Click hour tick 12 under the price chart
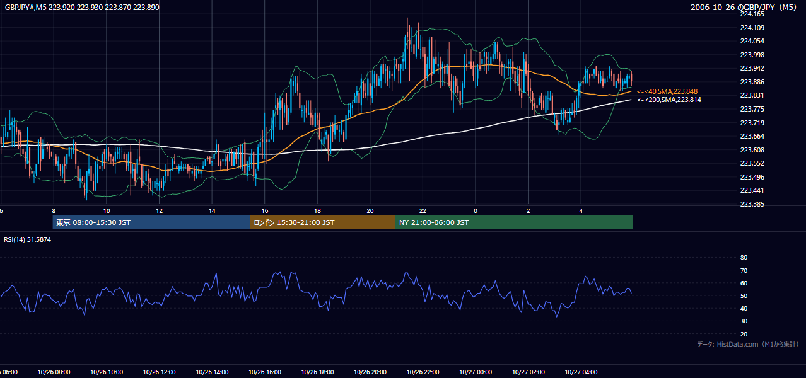 159,211
